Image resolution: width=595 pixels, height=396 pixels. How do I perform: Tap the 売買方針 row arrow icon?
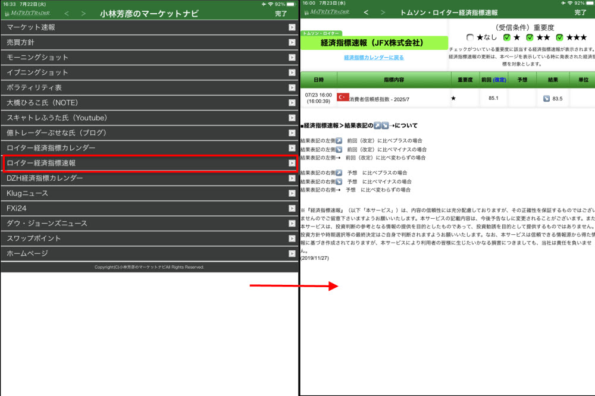[292, 42]
